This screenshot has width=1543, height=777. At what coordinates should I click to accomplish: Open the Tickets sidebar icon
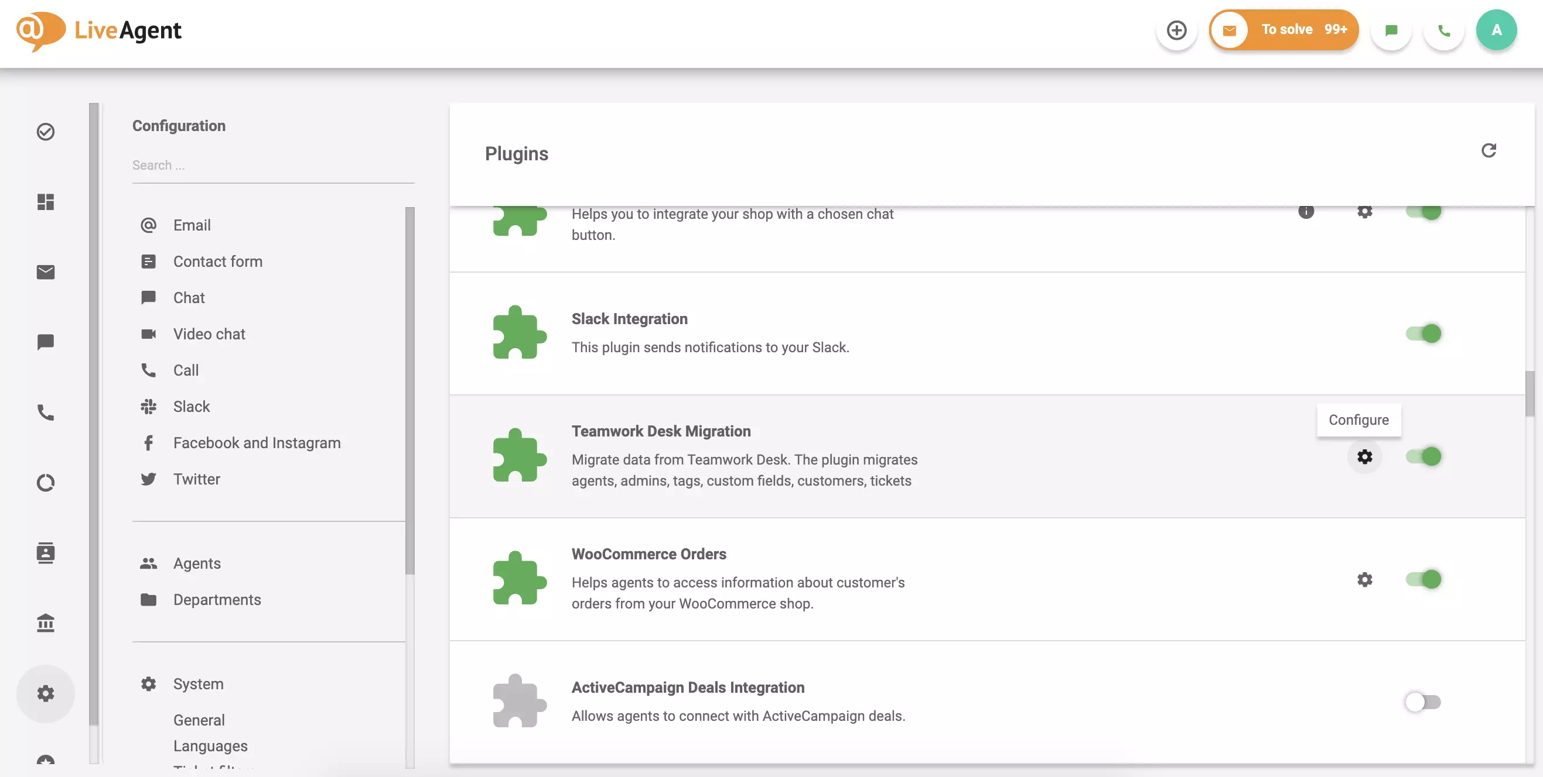(x=45, y=132)
